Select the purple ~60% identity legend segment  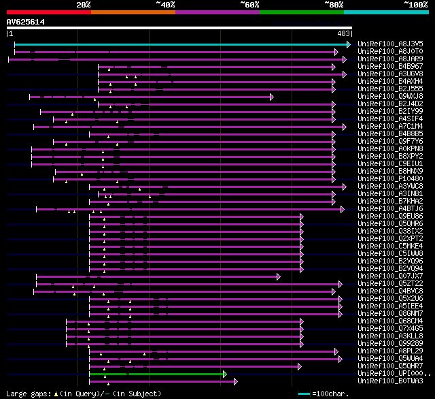click(217, 12)
